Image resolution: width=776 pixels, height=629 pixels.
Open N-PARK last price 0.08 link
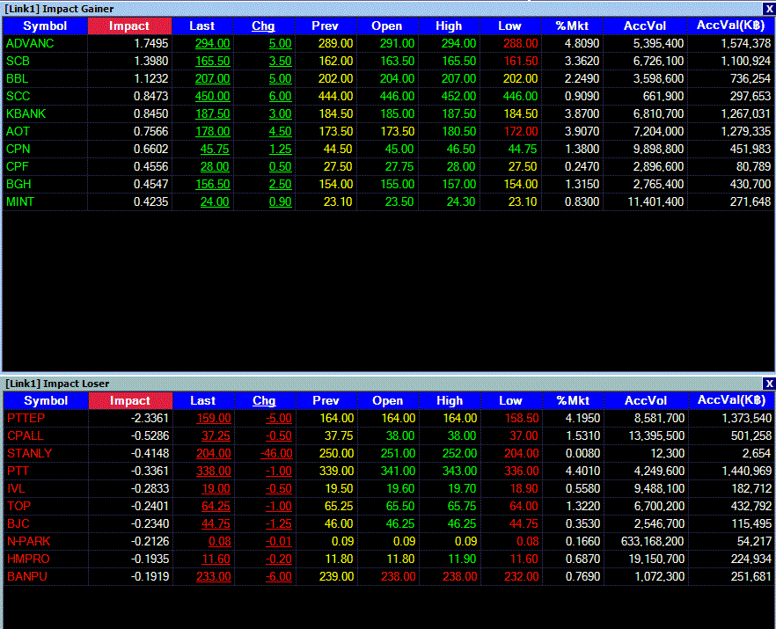[220, 541]
